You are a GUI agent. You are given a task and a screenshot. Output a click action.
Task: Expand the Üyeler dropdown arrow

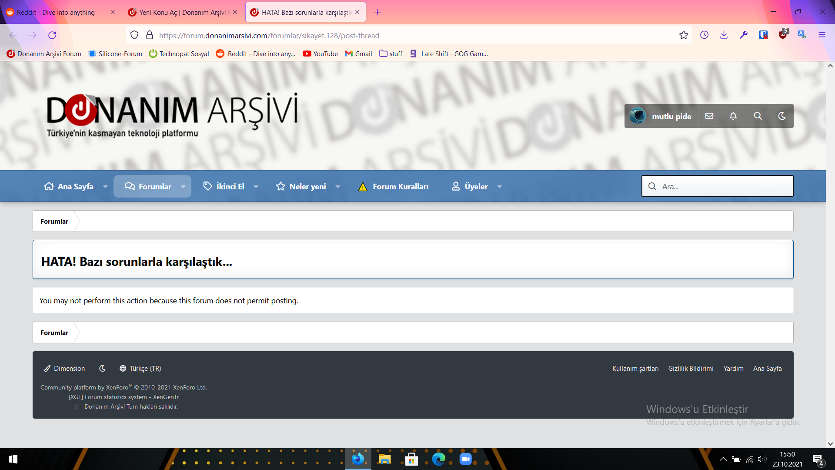pyautogui.click(x=500, y=187)
